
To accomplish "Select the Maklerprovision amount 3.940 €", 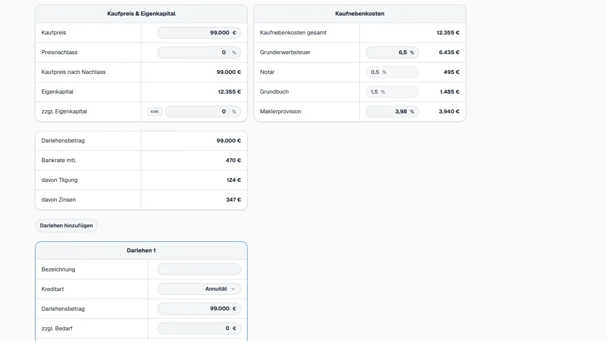I will [x=449, y=111].
